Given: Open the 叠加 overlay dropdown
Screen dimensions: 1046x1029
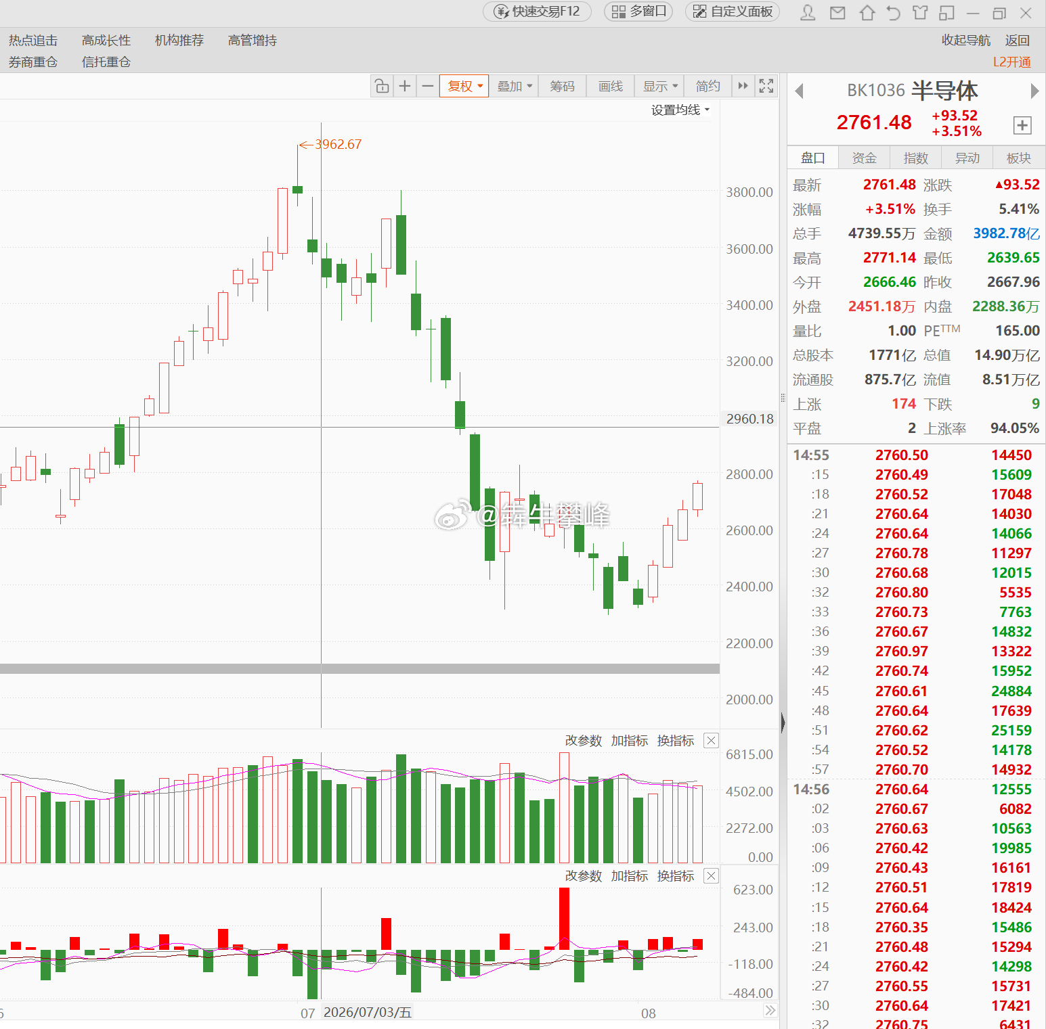Looking at the screenshot, I should [515, 86].
